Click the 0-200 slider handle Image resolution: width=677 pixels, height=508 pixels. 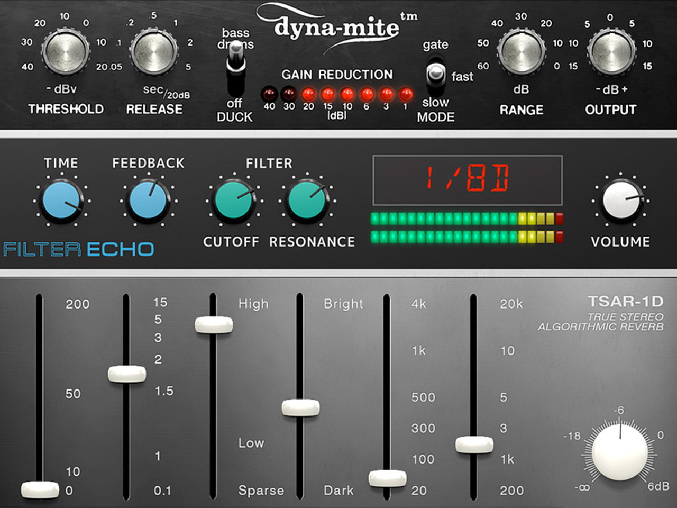click(x=40, y=489)
